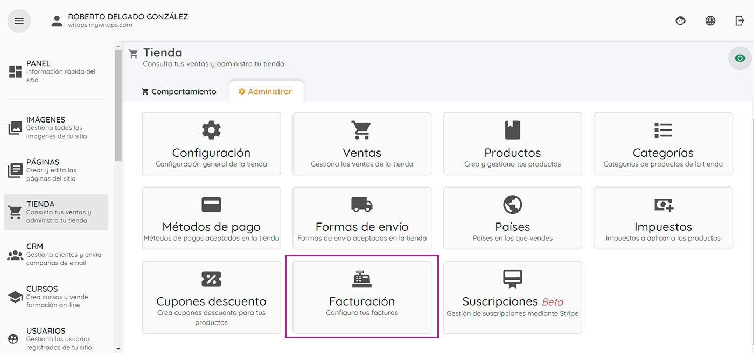Click the Usuarios icon in sidebar

tap(13, 339)
